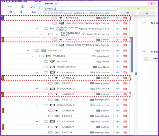This screenshot has width=159, height=136.
Task: Select the TEXT4 tree row
Action: (66, 132)
